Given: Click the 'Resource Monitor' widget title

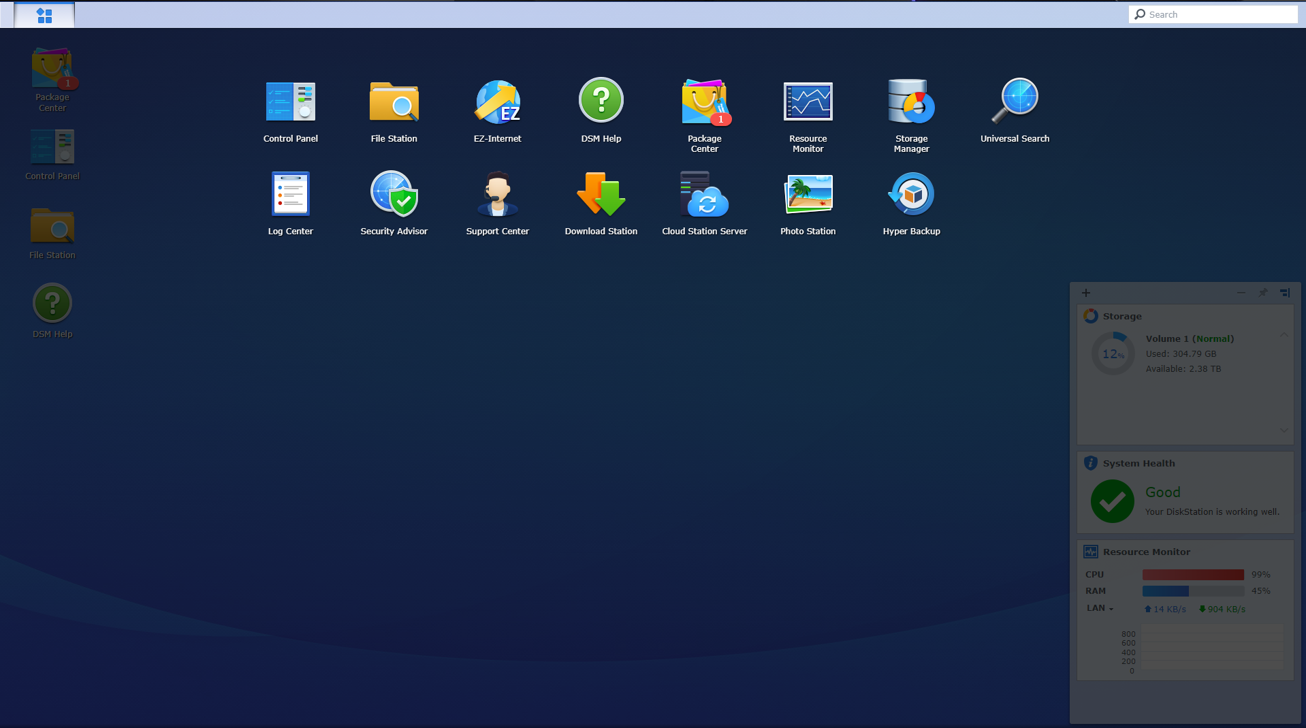Looking at the screenshot, I should pos(1147,552).
